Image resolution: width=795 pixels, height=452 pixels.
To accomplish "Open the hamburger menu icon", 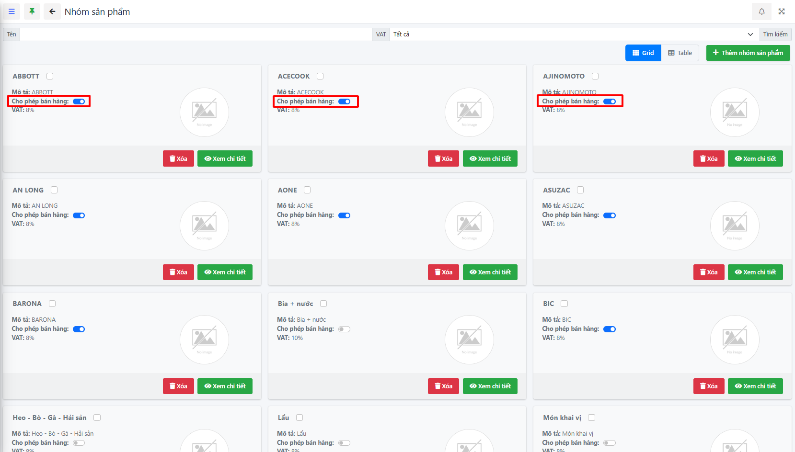I will click(x=12, y=11).
